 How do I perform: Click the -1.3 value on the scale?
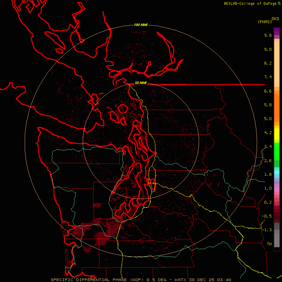point(267,230)
